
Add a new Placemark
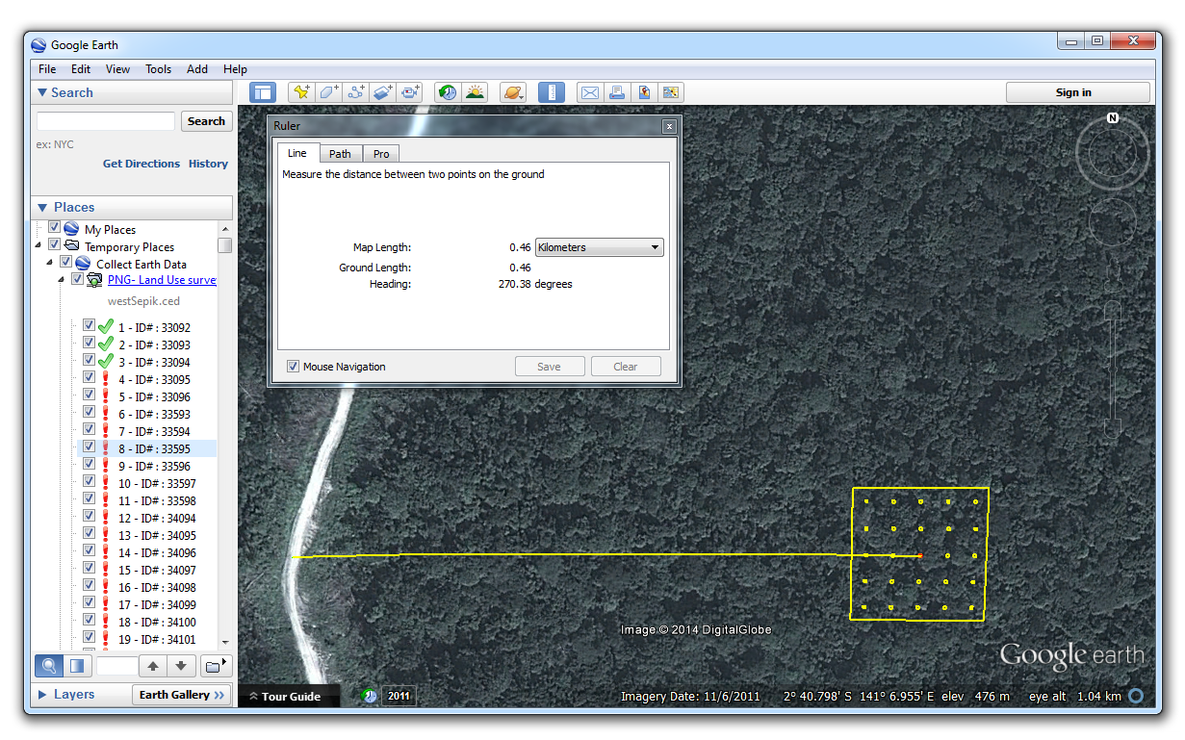301,91
